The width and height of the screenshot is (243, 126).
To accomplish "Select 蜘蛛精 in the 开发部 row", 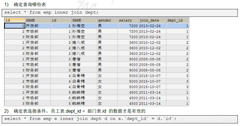I will coord(79,92).
